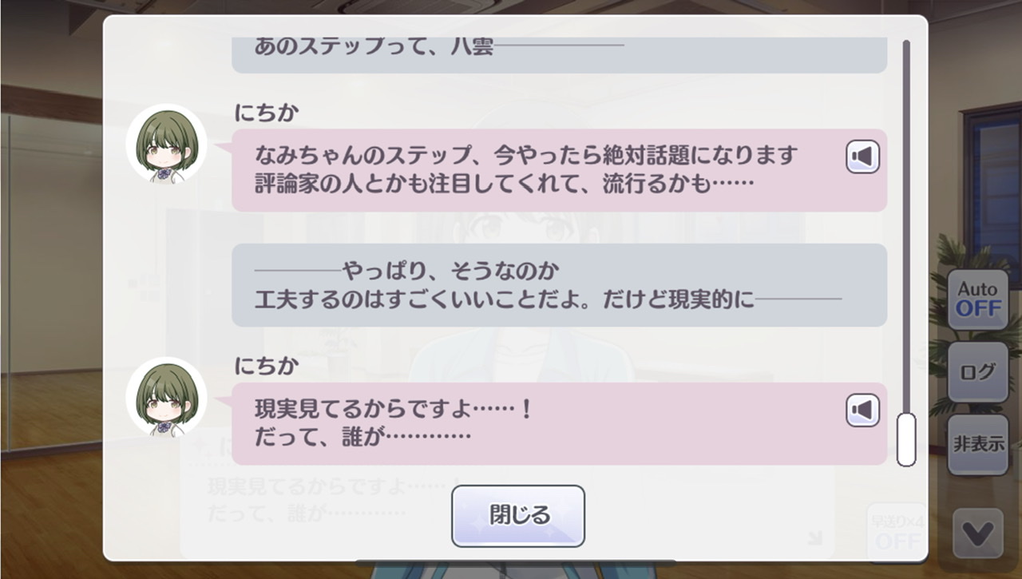Image resolution: width=1022 pixels, height=579 pixels.
Task: Play voice for なみちゃんのステップ line
Action: [x=862, y=157]
